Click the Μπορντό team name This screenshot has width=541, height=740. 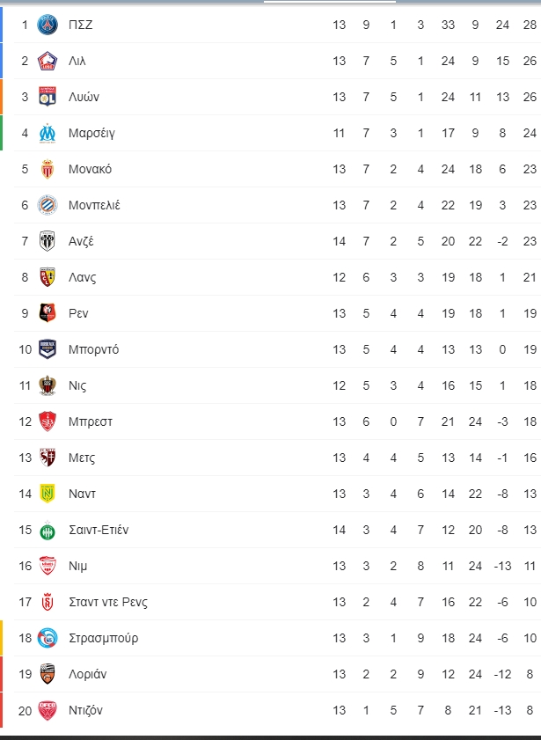click(x=93, y=349)
